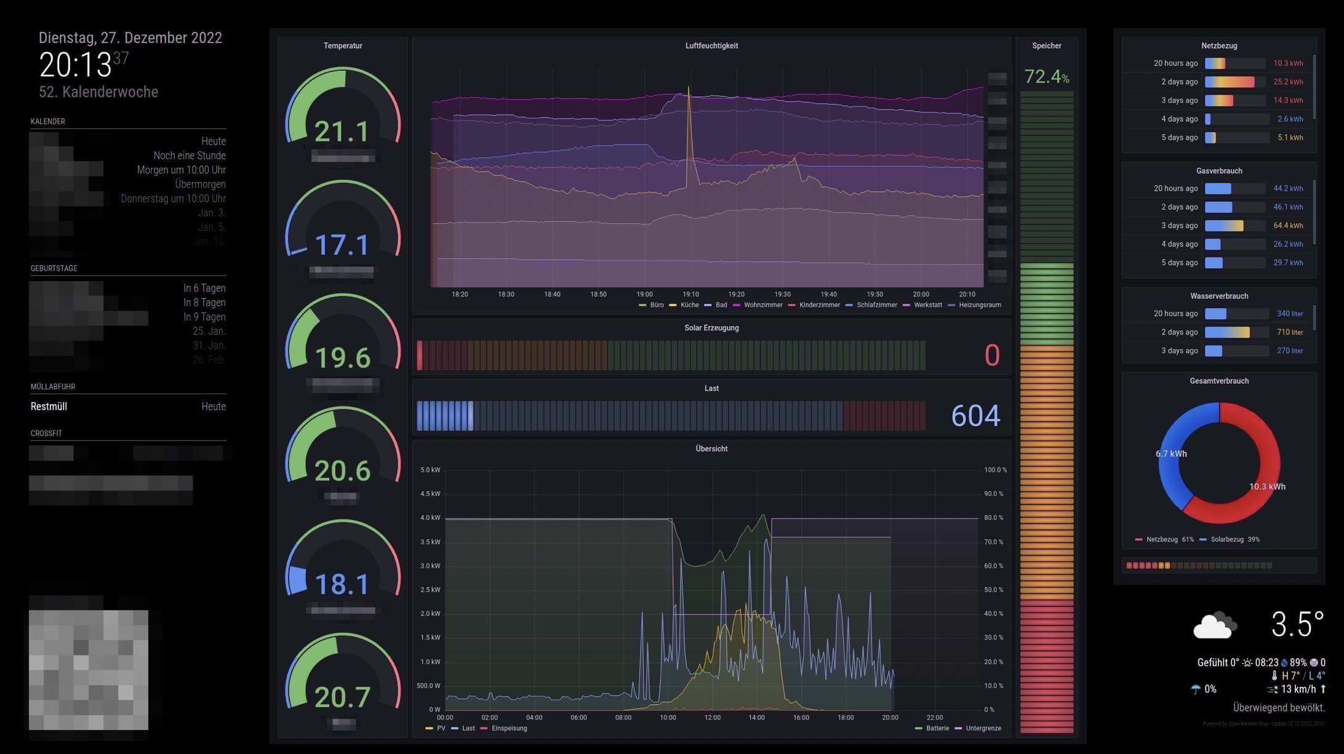Screen dimensions: 1344x754
Task: Open the Übersicht panel title menu
Action: (711, 449)
